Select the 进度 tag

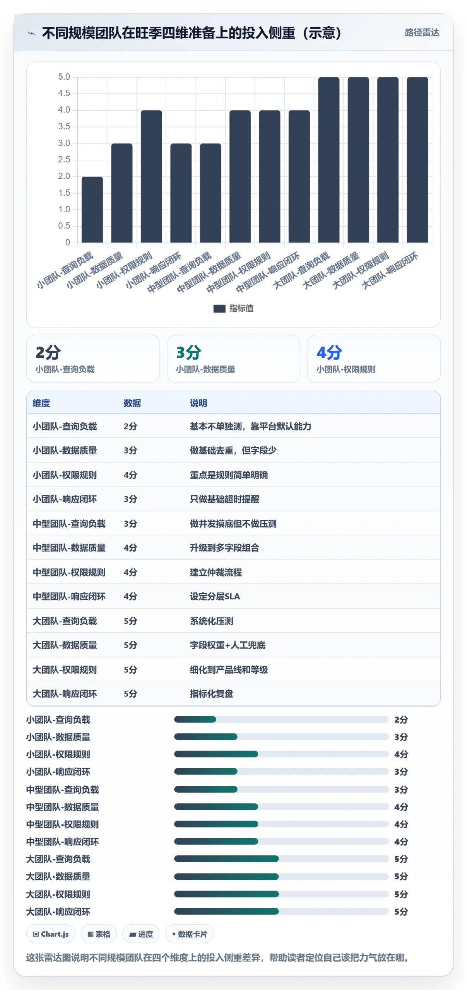140,934
